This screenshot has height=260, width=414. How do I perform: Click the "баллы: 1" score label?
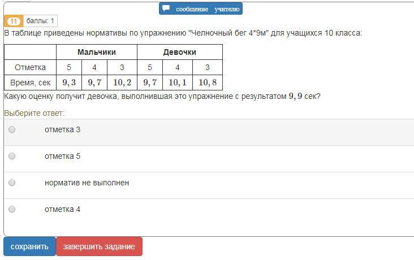[40, 21]
